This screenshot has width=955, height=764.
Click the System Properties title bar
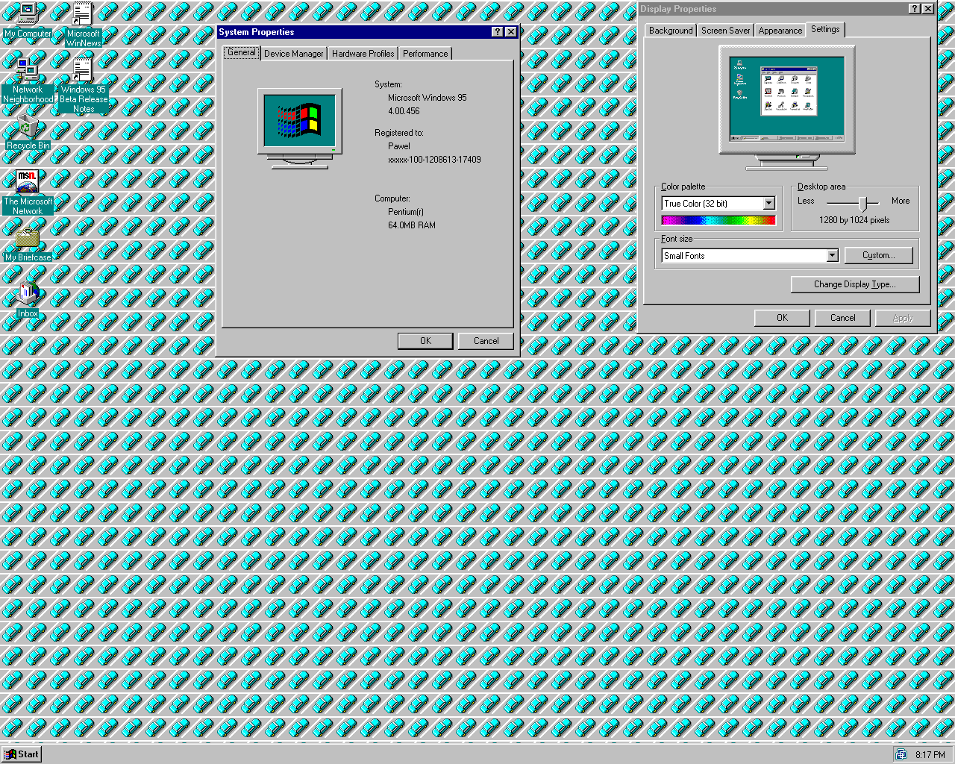[x=354, y=32]
